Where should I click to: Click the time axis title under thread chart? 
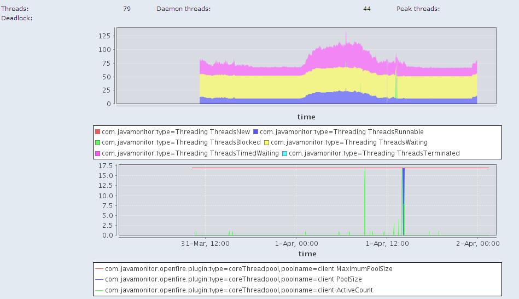point(306,117)
